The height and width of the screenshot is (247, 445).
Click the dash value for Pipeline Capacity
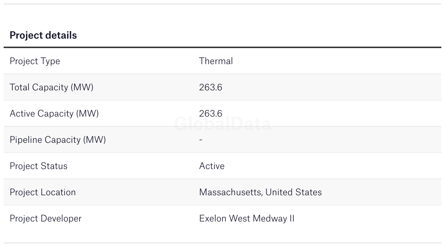pos(201,140)
